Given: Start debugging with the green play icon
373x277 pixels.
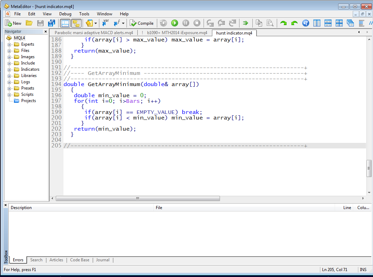Looking at the screenshot, I should tap(175, 23).
